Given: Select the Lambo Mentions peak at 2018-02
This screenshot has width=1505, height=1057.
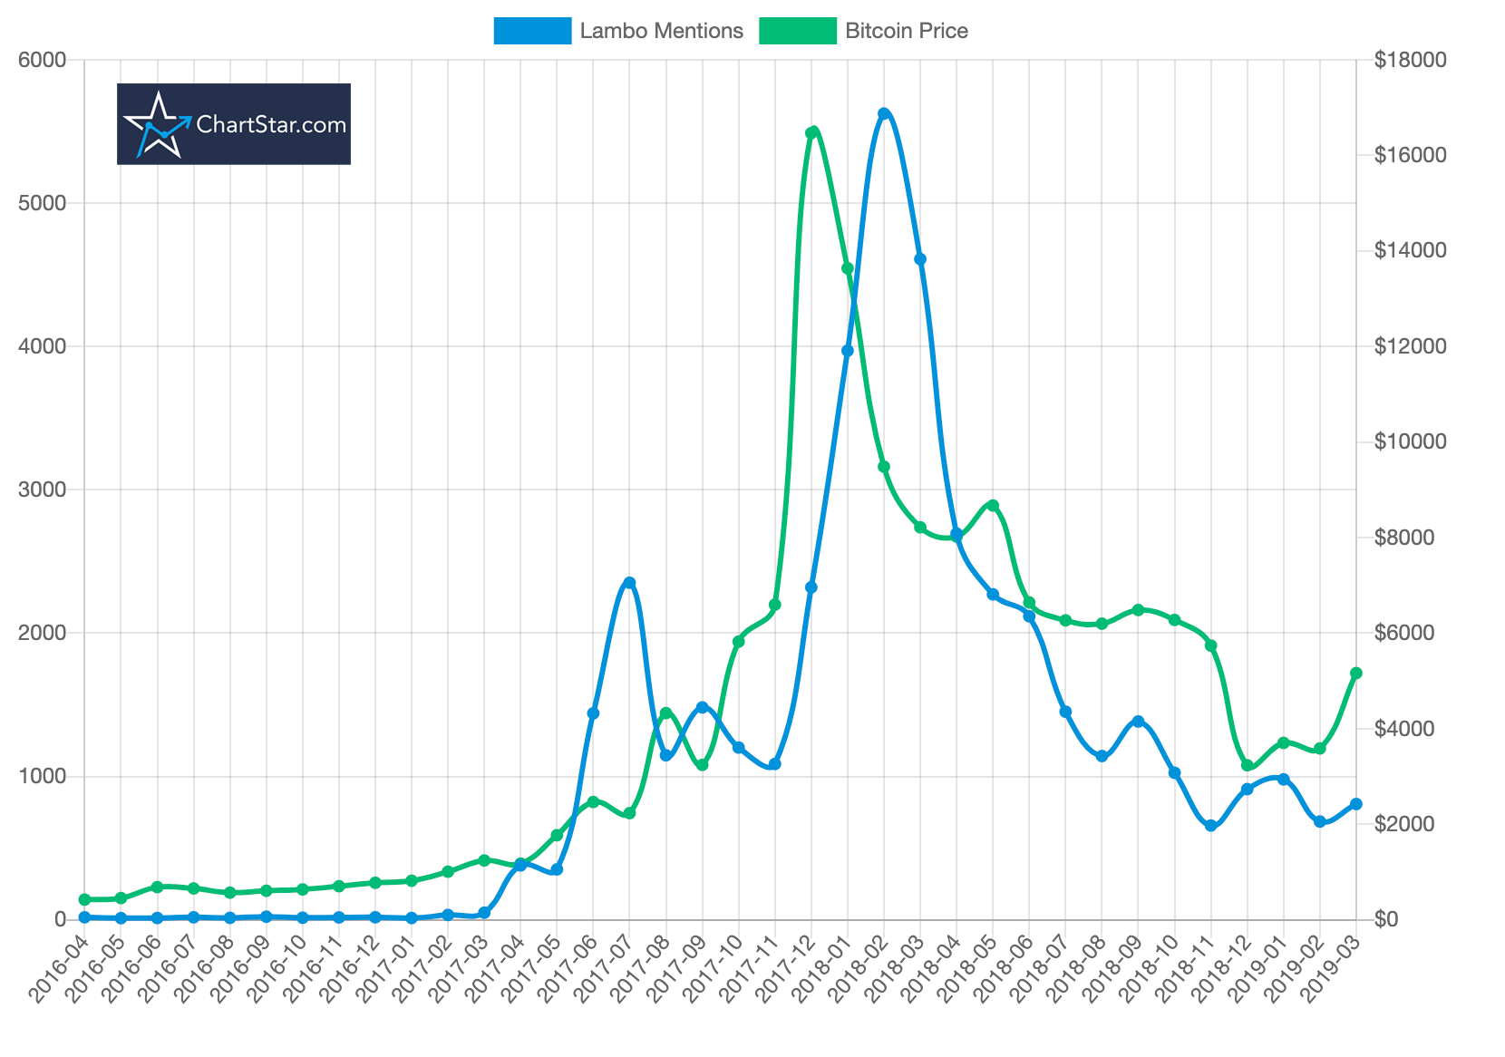Looking at the screenshot, I should click(x=884, y=114).
